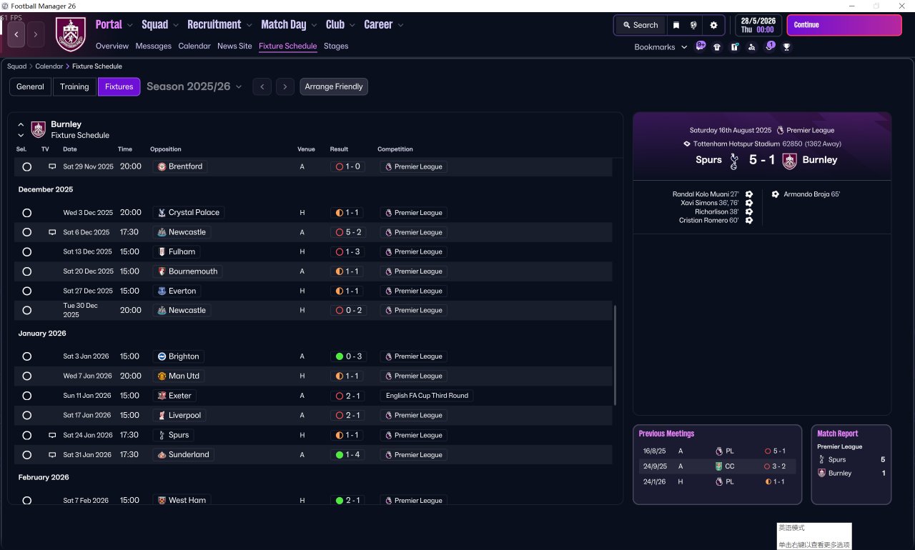The width and height of the screenshot is (915, 550).
Task: Open the Crystal Palace opposition link
Action: [x=189, y=213]
